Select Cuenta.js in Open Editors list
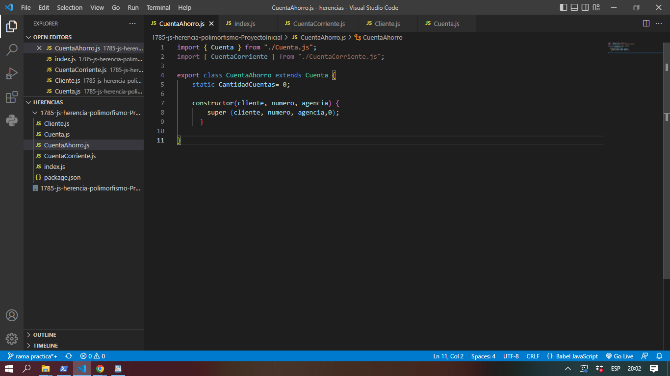This screenshot has width=670, height=376. click(83, 91)
